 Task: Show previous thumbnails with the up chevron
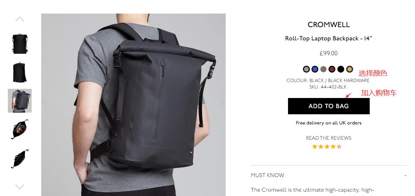point(20,19)
